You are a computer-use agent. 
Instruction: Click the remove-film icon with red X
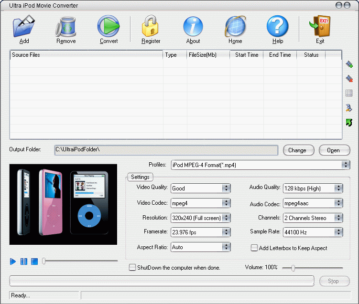(349, 79)
